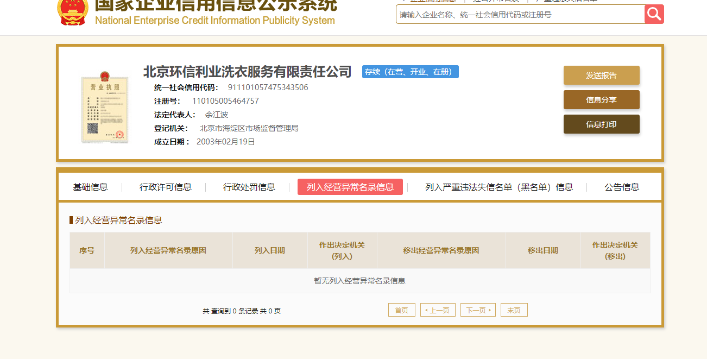Click the 移出经营异常名录原因 column header

click(441, 250)
